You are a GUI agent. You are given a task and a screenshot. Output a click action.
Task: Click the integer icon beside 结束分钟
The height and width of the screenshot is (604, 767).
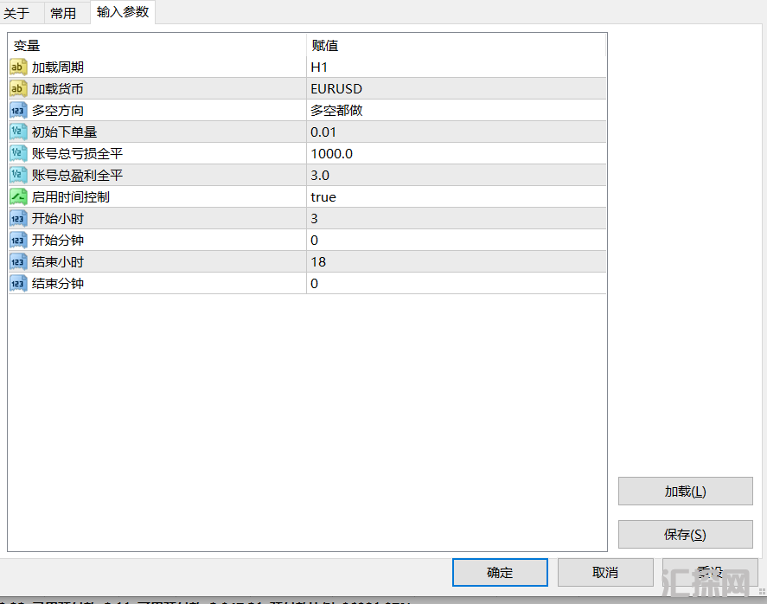(18, 283)
